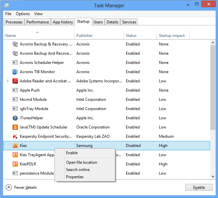Open the Services tab
218x198 pixels.
pos(129,22)
